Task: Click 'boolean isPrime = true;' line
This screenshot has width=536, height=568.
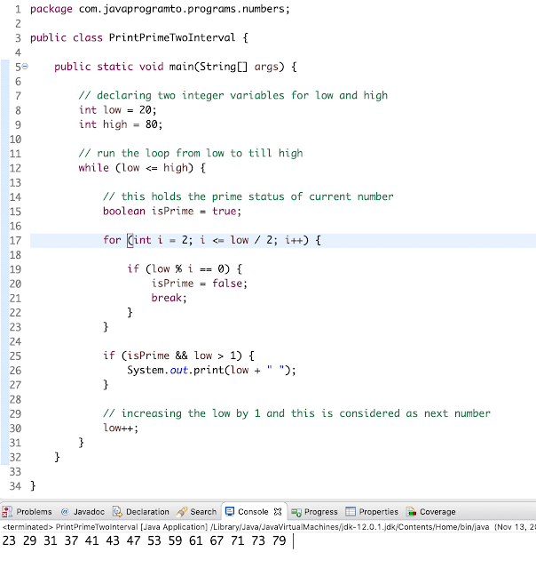Action: click(x=172, y=212)
